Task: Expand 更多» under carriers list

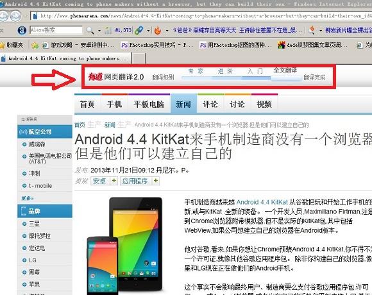Action: point(28,198)
